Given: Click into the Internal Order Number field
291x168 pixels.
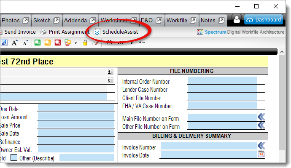Looking at the screenshot, I should pyautogui.click(x=223, y=80).
